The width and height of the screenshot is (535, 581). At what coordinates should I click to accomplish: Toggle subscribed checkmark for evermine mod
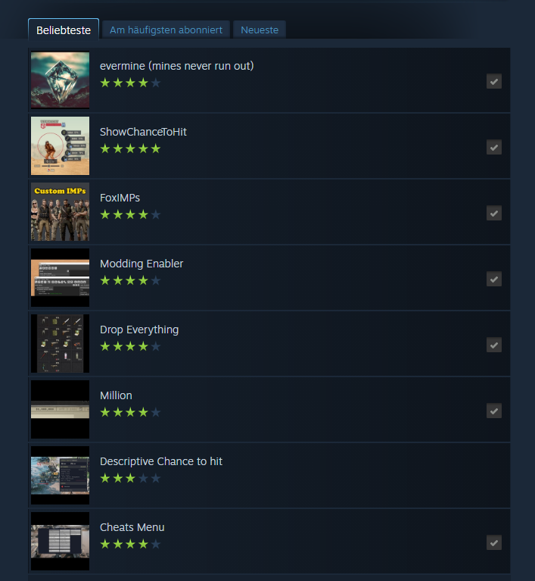[494, 82]
